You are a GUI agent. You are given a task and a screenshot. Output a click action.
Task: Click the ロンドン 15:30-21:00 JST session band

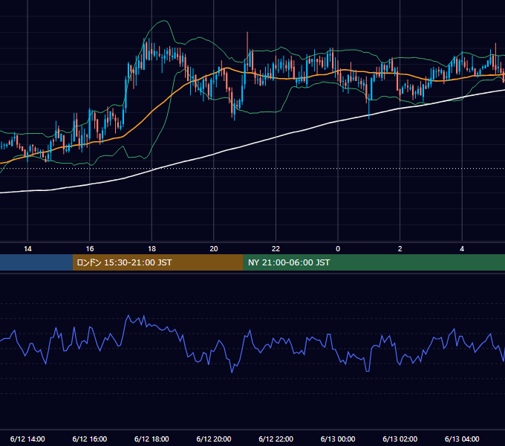click(157, 262)
